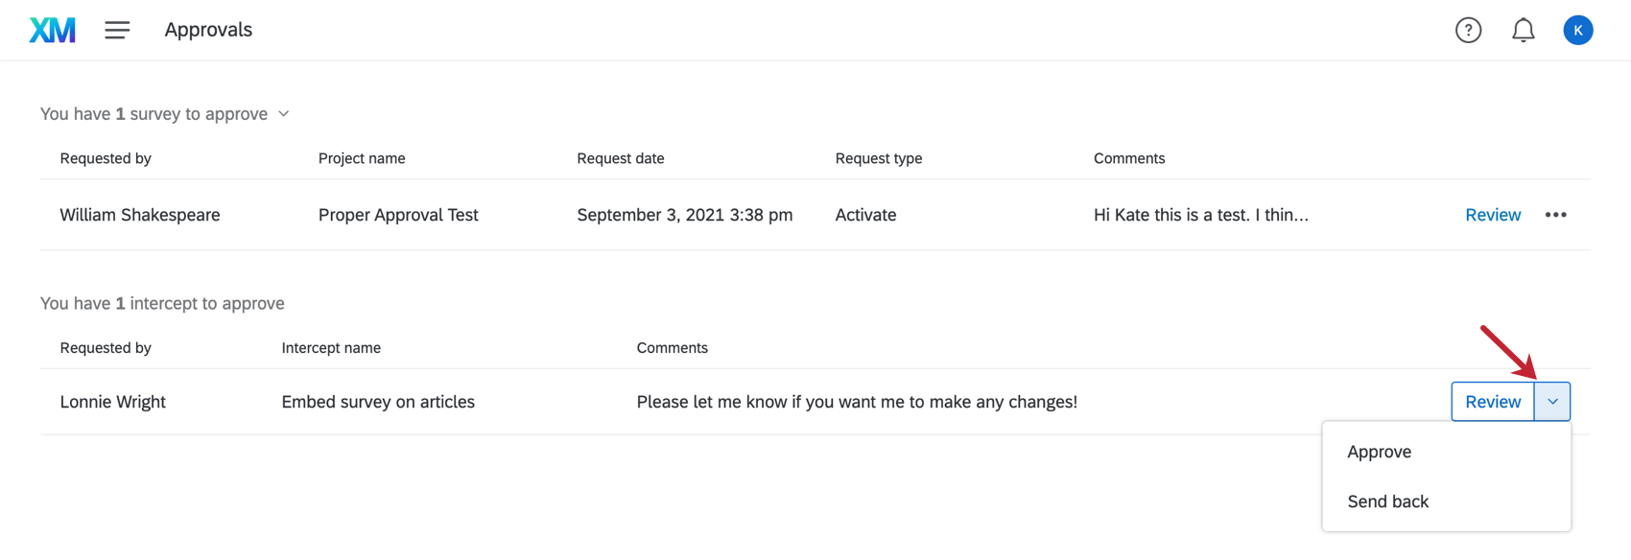Open the hamburger navigation menu
Screen dimensions: 1631x560
click(x=117, y=30)
